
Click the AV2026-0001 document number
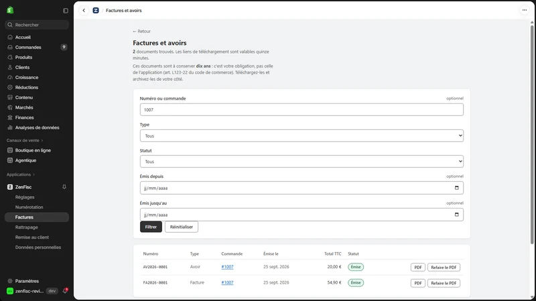[155, 267]
